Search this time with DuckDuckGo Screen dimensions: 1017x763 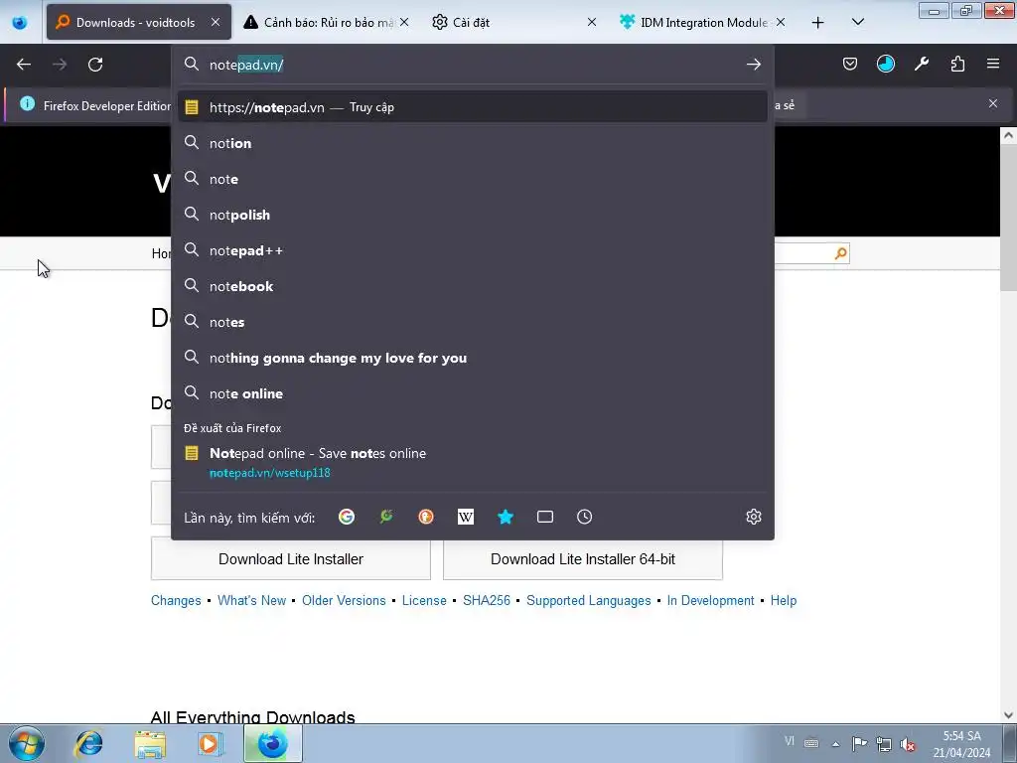pyautogui.click(x=425, y=517)
